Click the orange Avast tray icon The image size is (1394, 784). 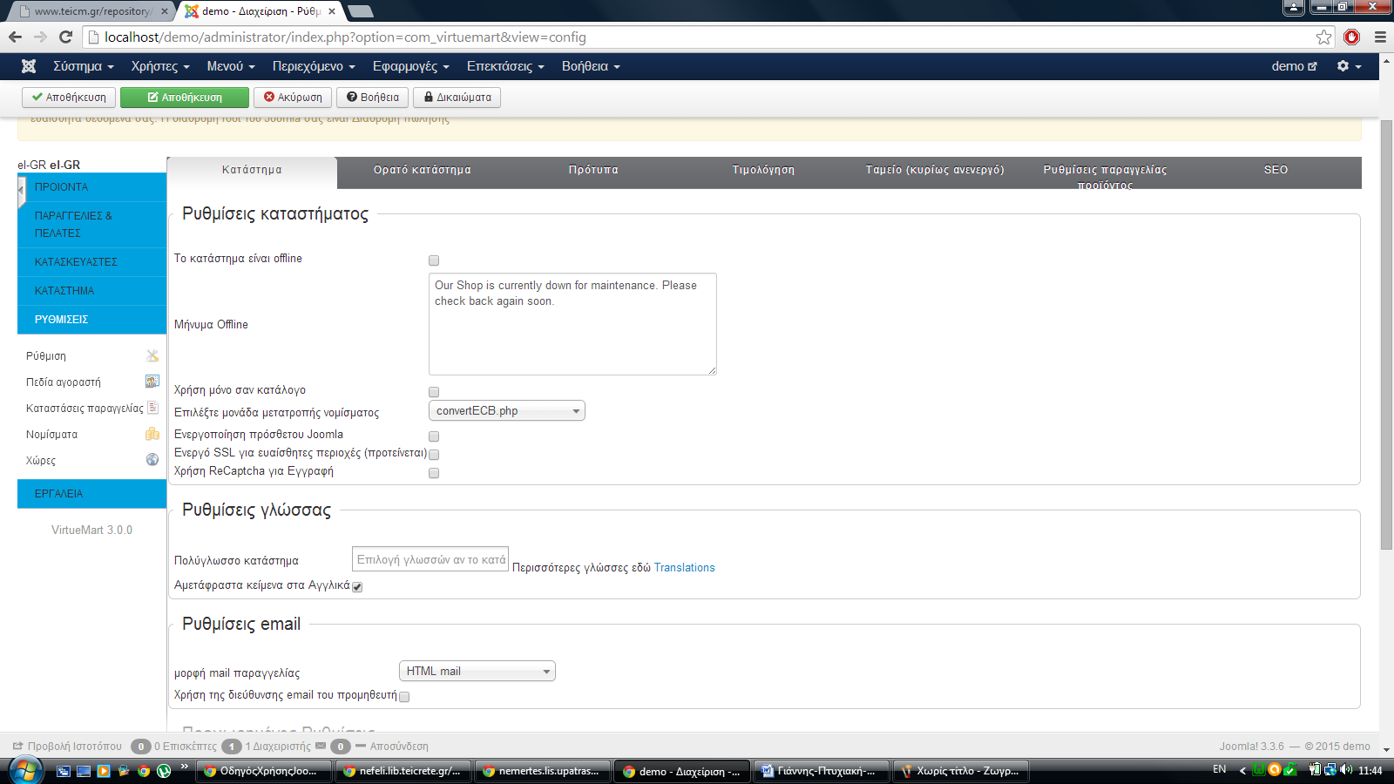click(1275, 770)
